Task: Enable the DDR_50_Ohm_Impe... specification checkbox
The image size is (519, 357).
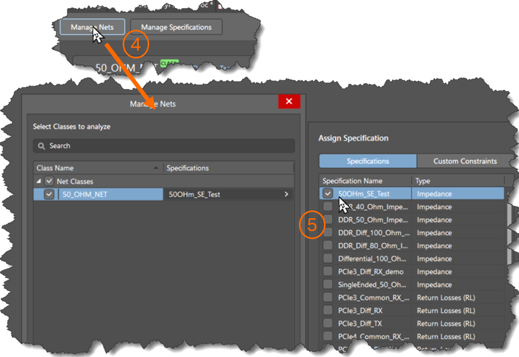Action: [328, 220]
